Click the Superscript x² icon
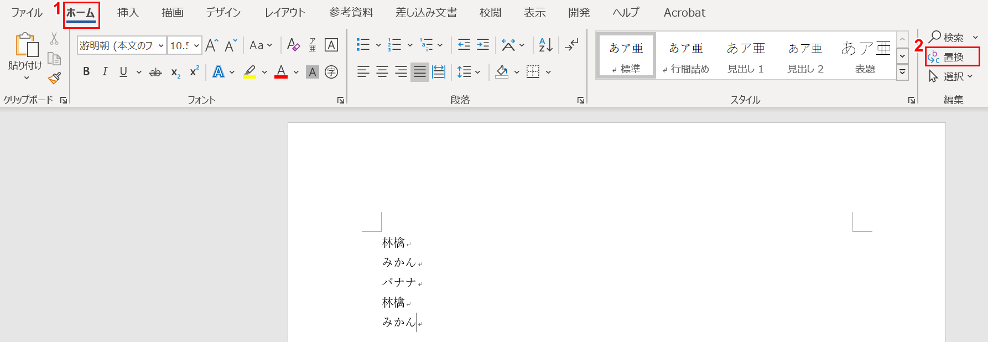Screen dimensions: 988x342 [x=194, y=72]
